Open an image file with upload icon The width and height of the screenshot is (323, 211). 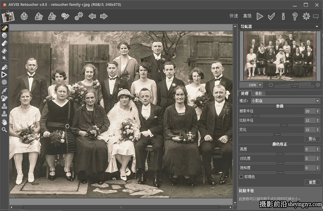click(x=39, y=16)
